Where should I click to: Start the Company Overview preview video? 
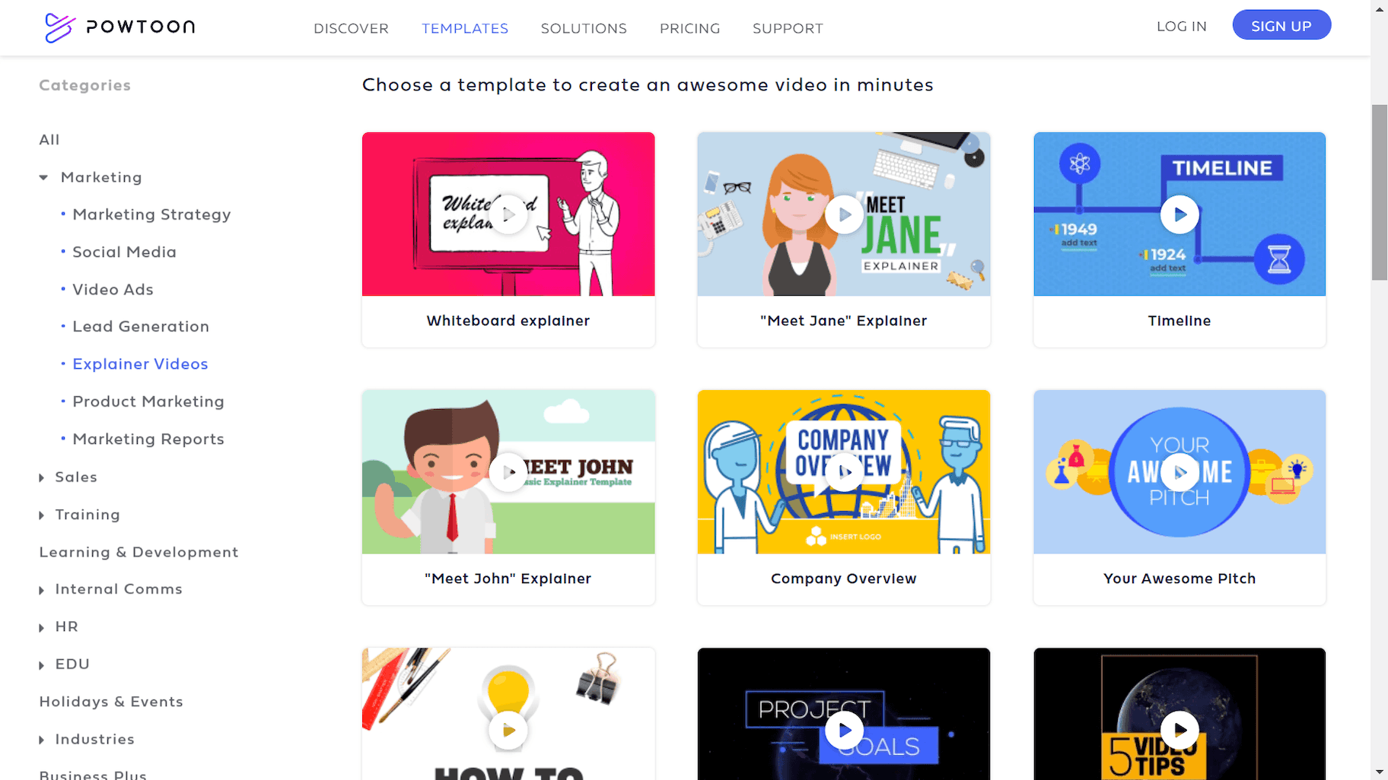[x=844, y=472]
